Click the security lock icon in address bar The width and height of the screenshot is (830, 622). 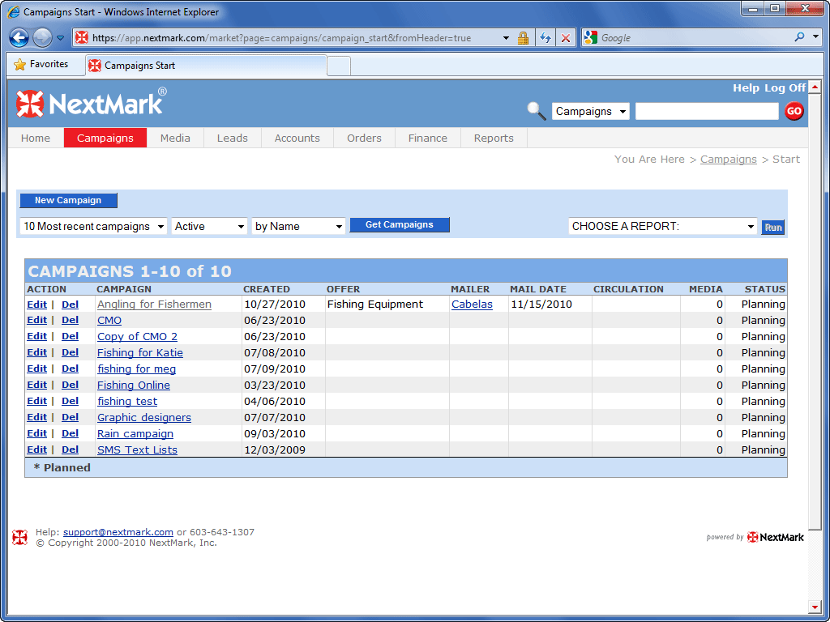523,38
